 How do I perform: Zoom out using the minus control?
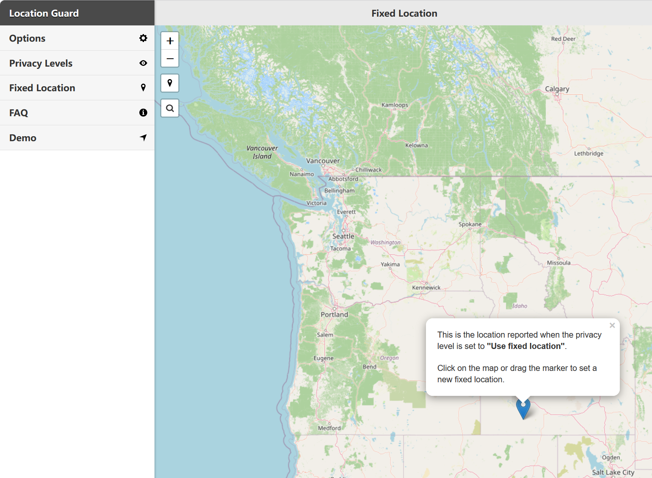(170, 58)
